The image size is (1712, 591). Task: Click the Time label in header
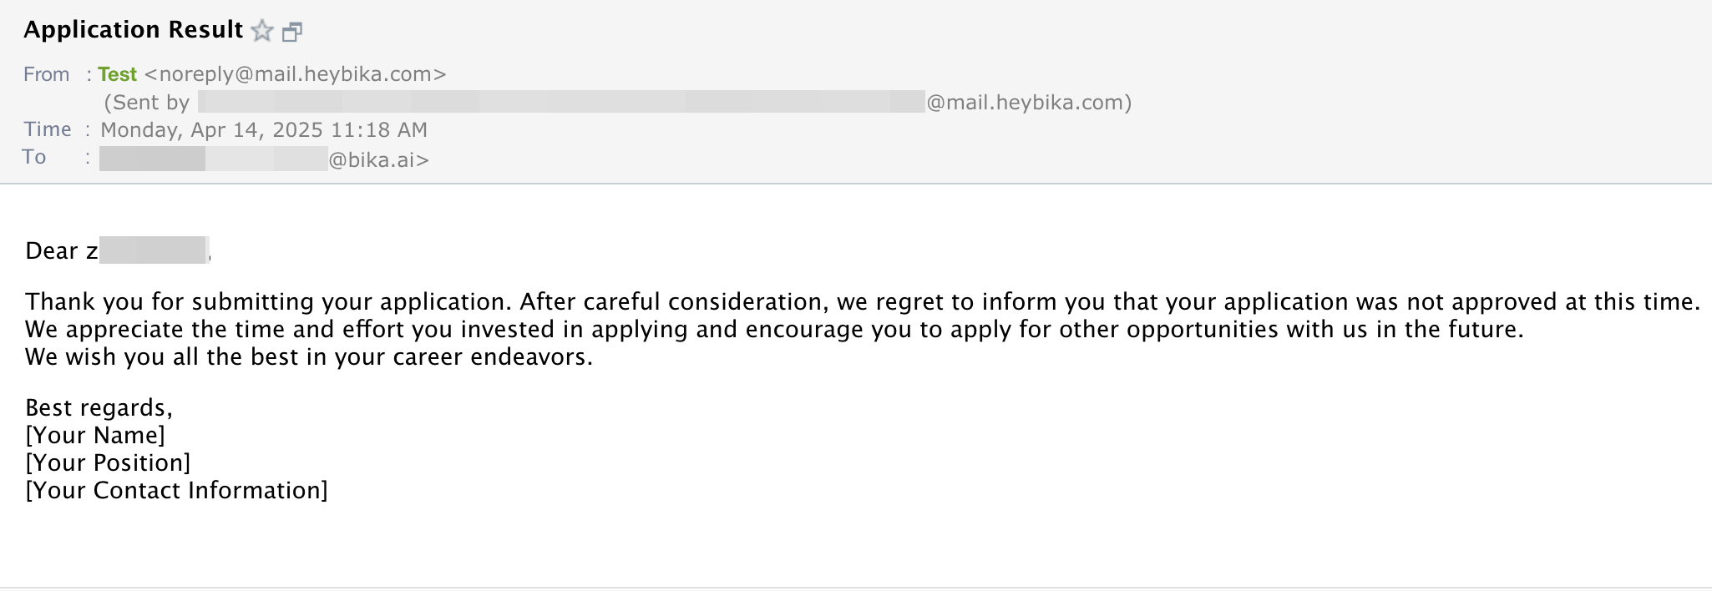[47, 129]
